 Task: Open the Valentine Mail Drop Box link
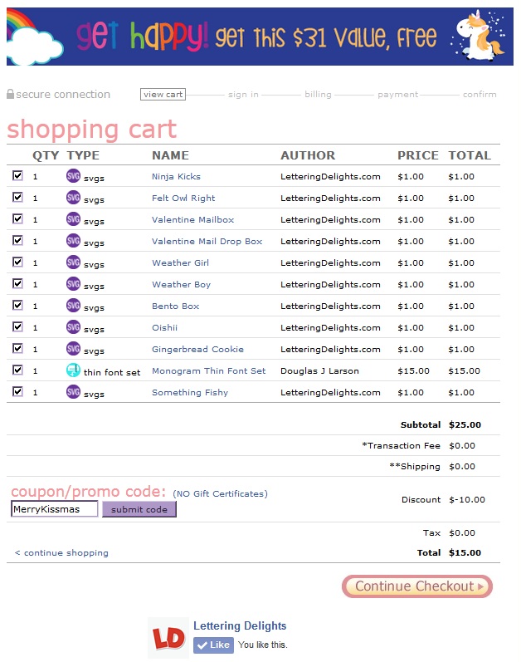(207, 242)
